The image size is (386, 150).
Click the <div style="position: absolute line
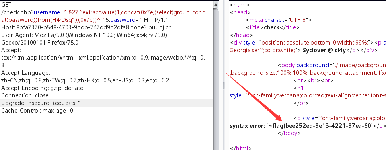click(x=308, y=43)
